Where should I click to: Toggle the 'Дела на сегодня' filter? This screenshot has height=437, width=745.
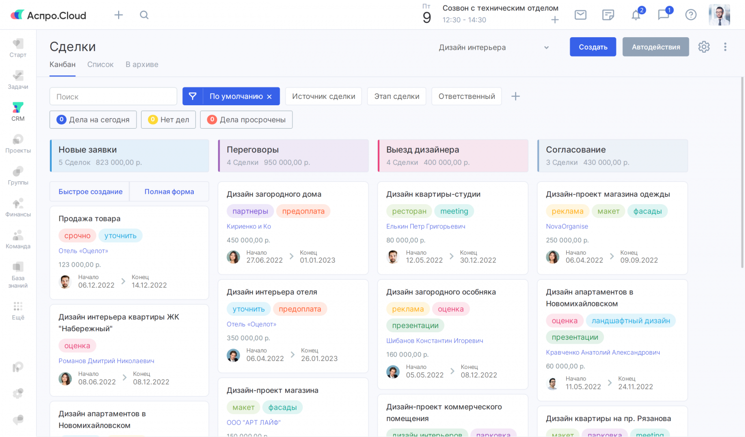point(93,120)
